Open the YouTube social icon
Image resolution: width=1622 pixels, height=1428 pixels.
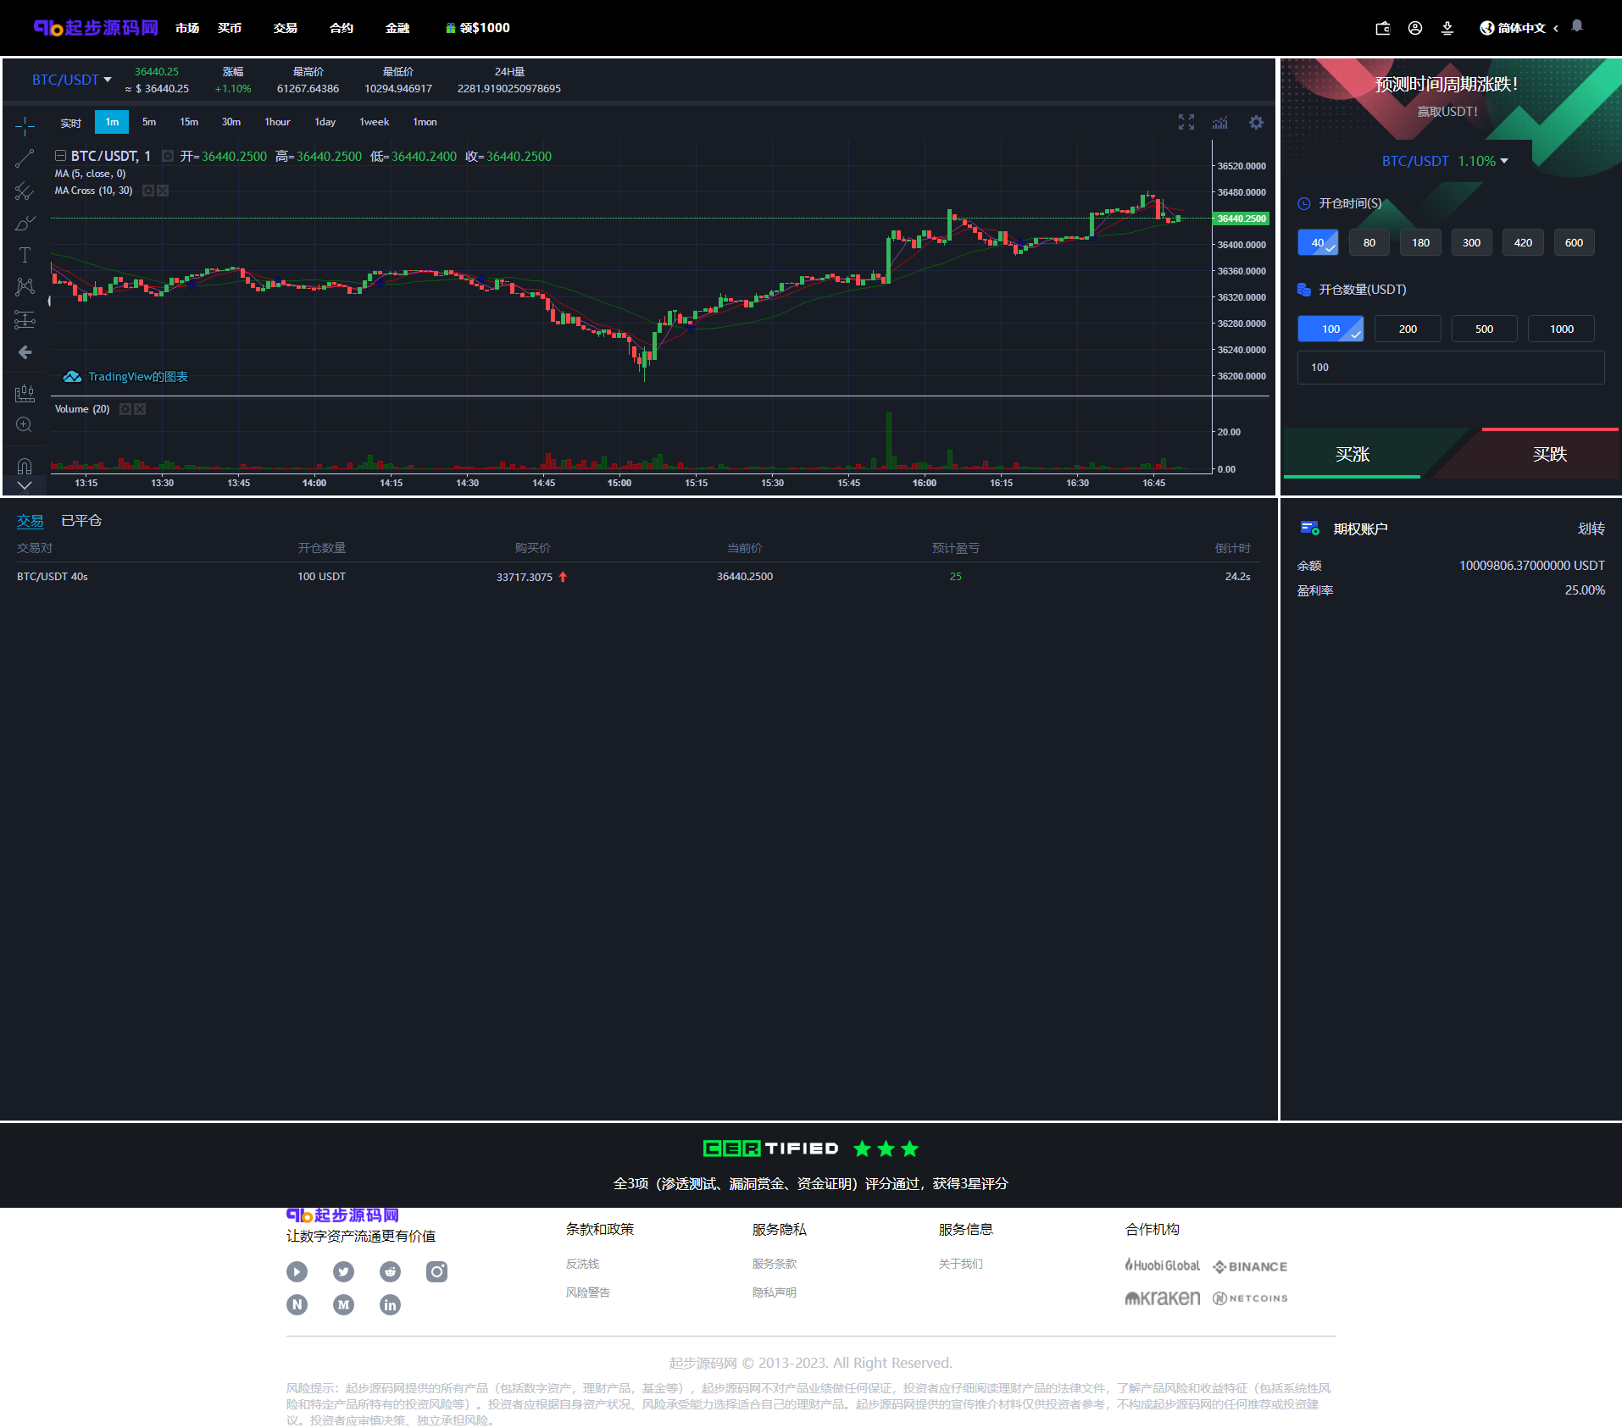297,1271
